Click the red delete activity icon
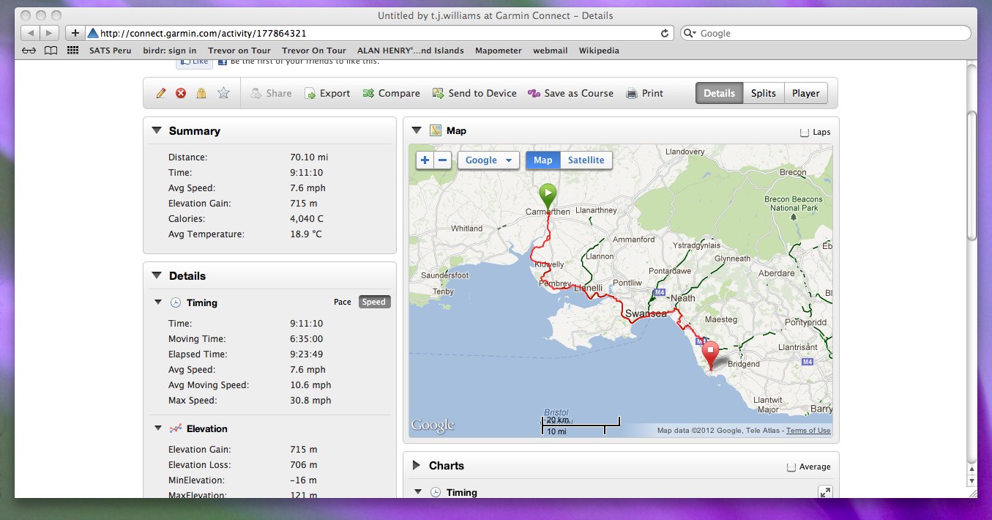Image resolution: width=992 pixels, height=520 pixels. coord(181,94)
